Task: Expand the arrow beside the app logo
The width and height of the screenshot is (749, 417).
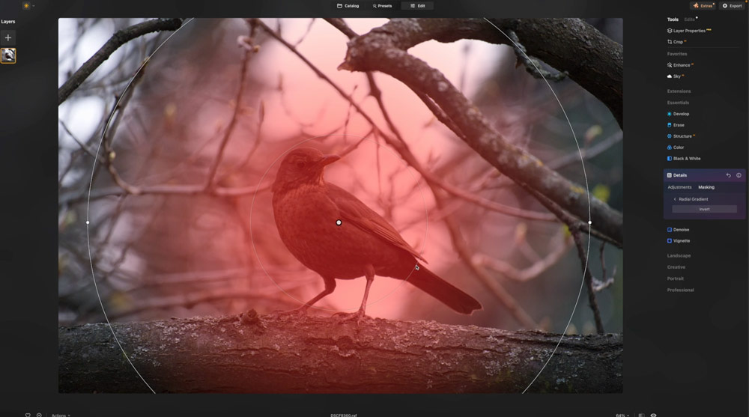Action: click(34, 6)
